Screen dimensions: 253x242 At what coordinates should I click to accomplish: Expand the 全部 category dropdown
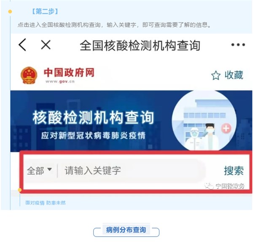click(x=39, y=171)
